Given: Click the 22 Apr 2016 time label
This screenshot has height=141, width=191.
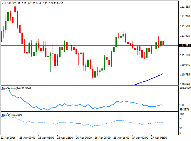Looking at the screenshot, I should [8, 138].
